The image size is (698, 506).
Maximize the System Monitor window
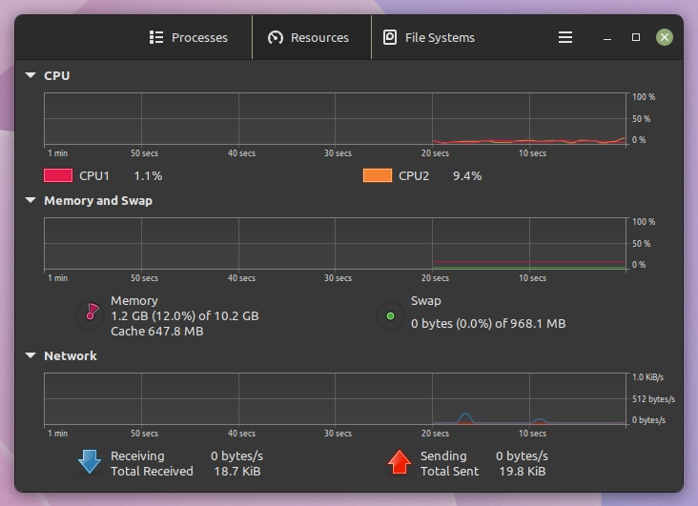point(636,37)
